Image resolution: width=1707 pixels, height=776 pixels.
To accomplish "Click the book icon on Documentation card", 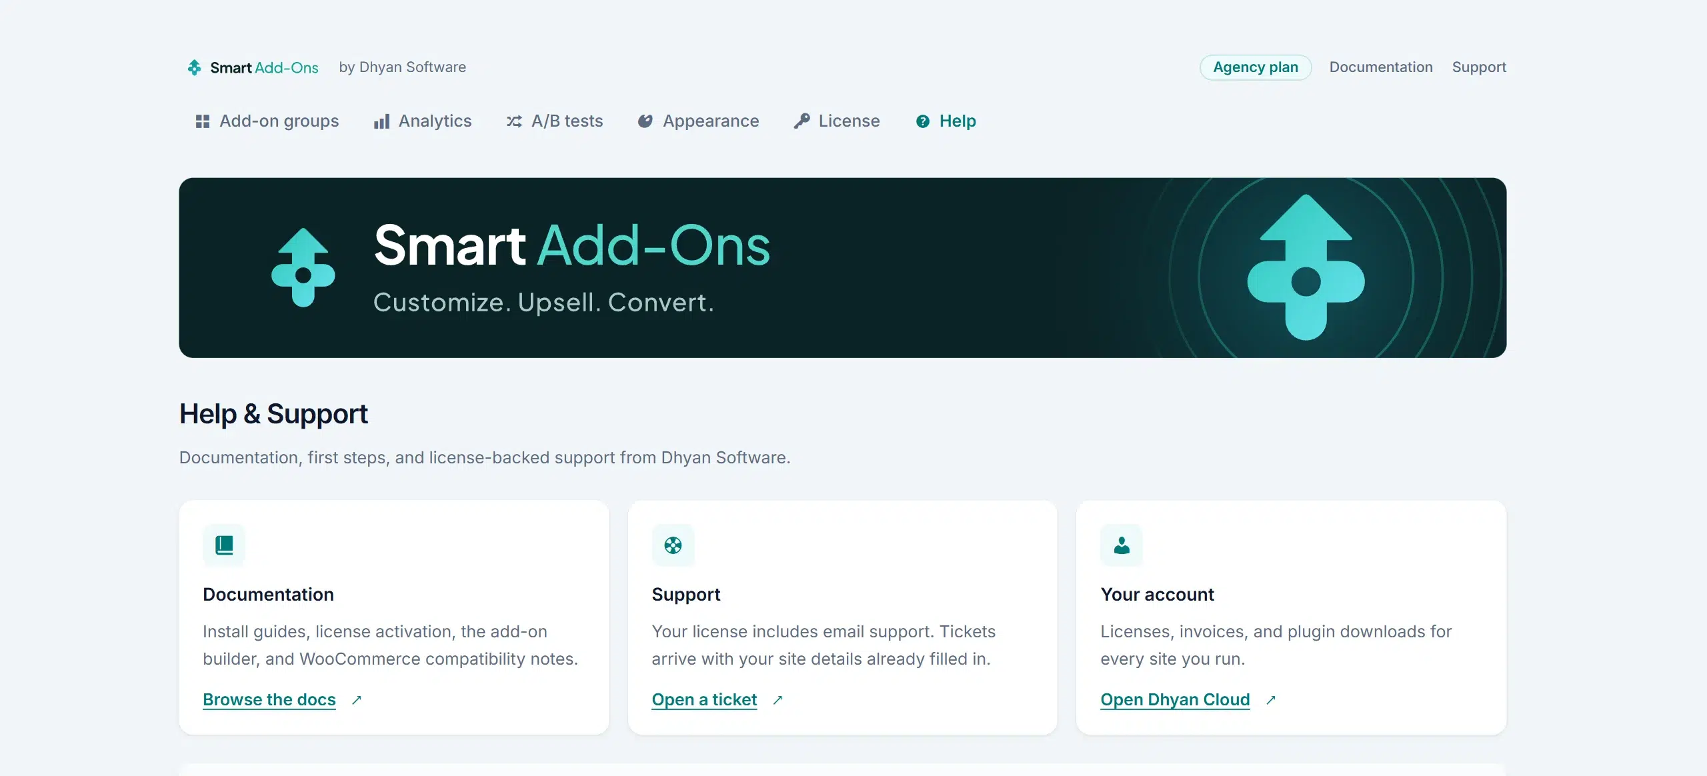I will [x=224, y=545].
